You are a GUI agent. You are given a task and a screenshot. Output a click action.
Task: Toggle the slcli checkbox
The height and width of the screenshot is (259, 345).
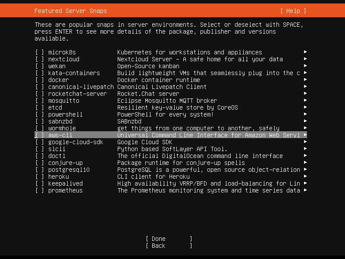coord(40,149)
